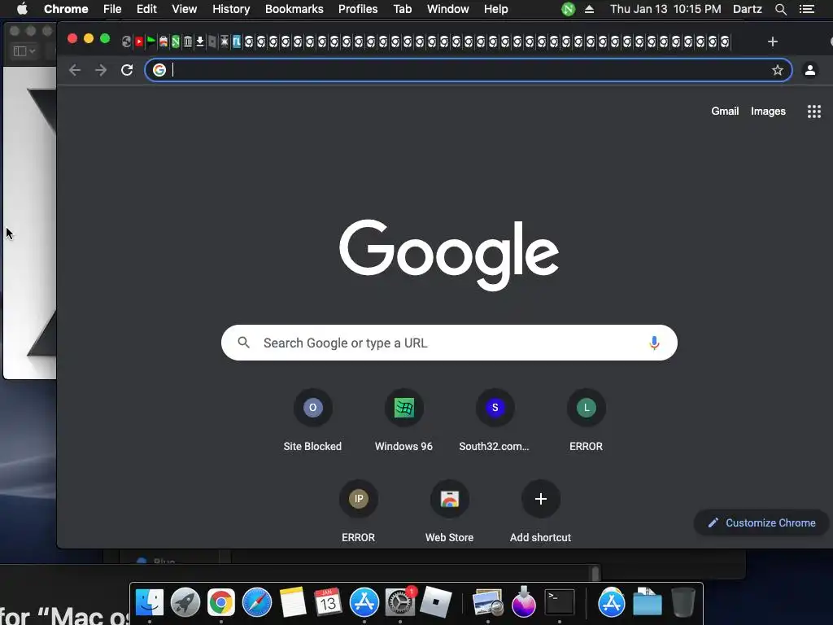The width and height of the screenshot is (833, 625).
Task: Switch to the blue FL favicon tab
Action: coord(237,42)
